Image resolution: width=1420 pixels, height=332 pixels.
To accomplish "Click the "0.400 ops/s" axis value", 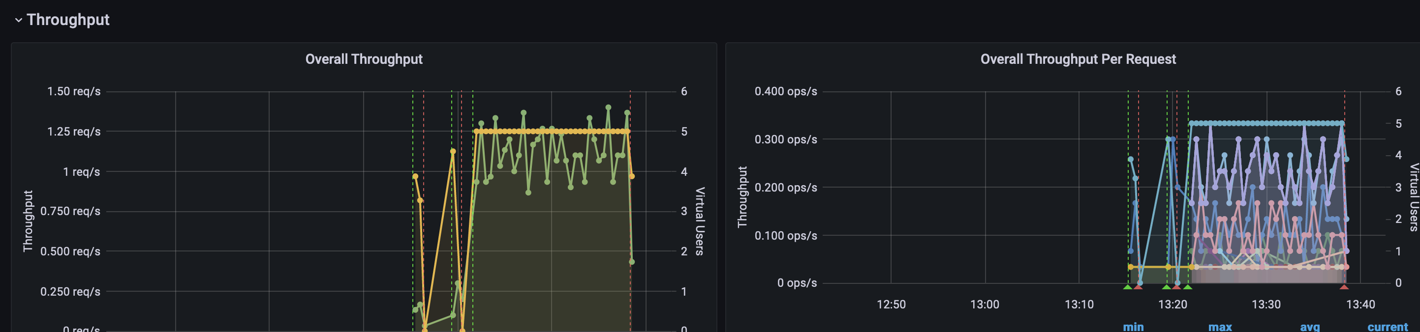I will point(786,91).
